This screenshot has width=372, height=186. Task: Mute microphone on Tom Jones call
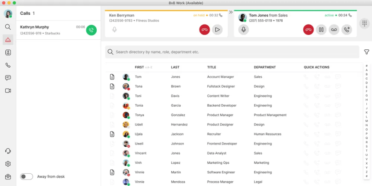pos(243,30)
